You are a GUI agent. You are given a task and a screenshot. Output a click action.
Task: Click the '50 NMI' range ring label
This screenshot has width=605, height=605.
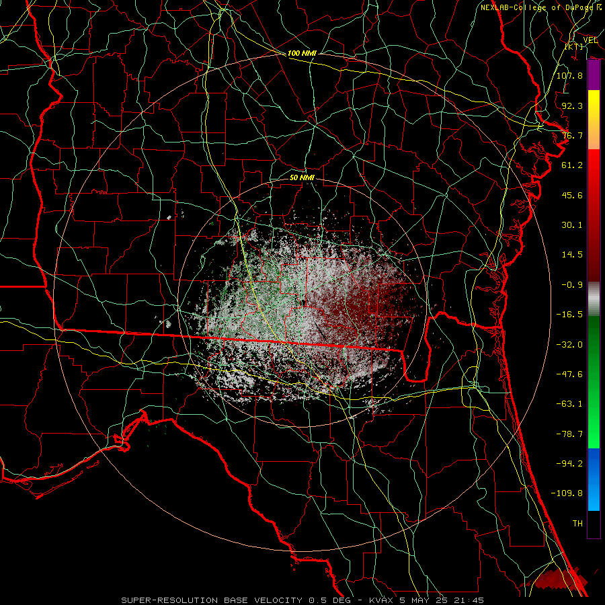click(x=302, y=177)
